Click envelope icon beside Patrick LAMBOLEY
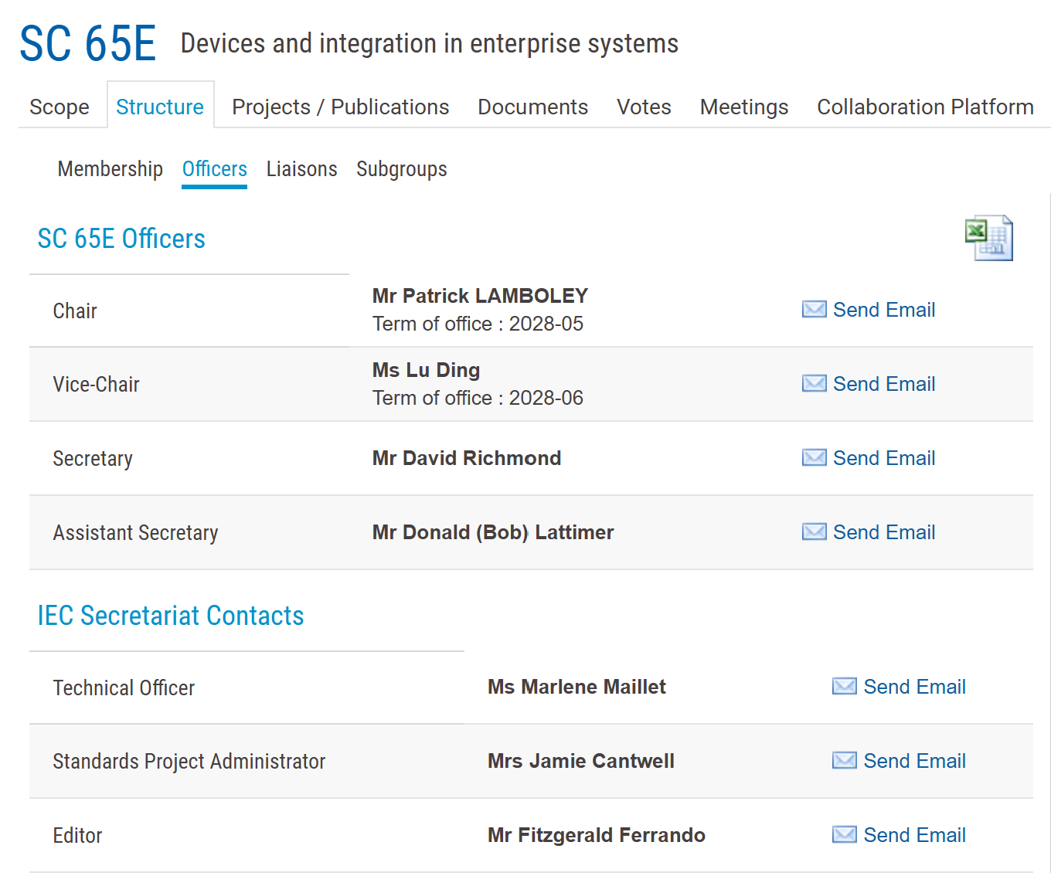This screenshot has height=876, width=1051. 814,310
